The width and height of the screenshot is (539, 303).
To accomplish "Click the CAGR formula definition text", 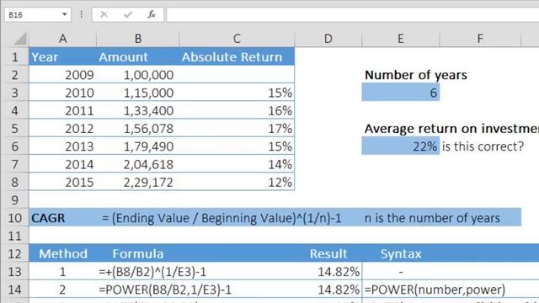I will pyautogui.click(x=221, y=218).
